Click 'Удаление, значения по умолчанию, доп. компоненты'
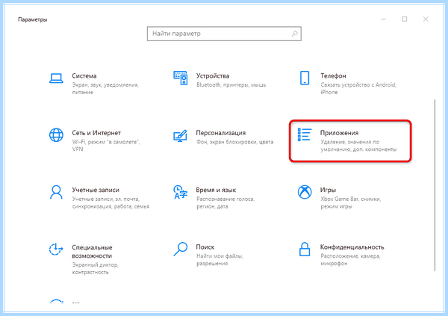 (358, 146)
